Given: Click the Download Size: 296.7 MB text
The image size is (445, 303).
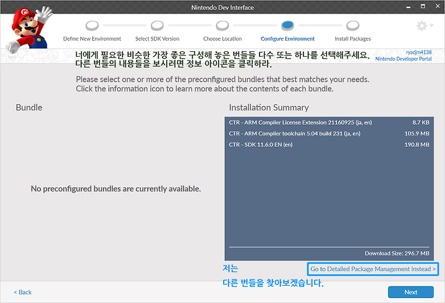Looking at the screenshot, I should 397,254.
